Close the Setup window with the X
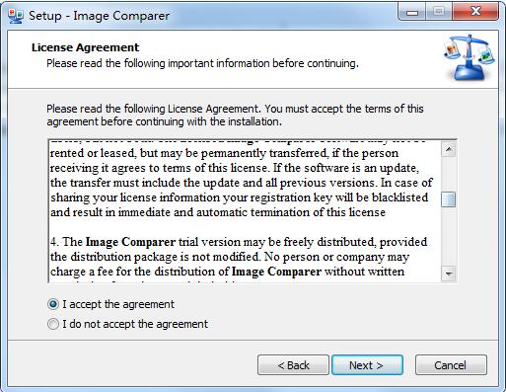This screenshot has height=392, width=506. click(x=475, y=12)
